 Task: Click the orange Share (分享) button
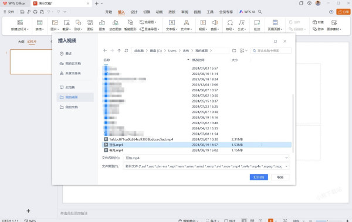coord(343,12)
